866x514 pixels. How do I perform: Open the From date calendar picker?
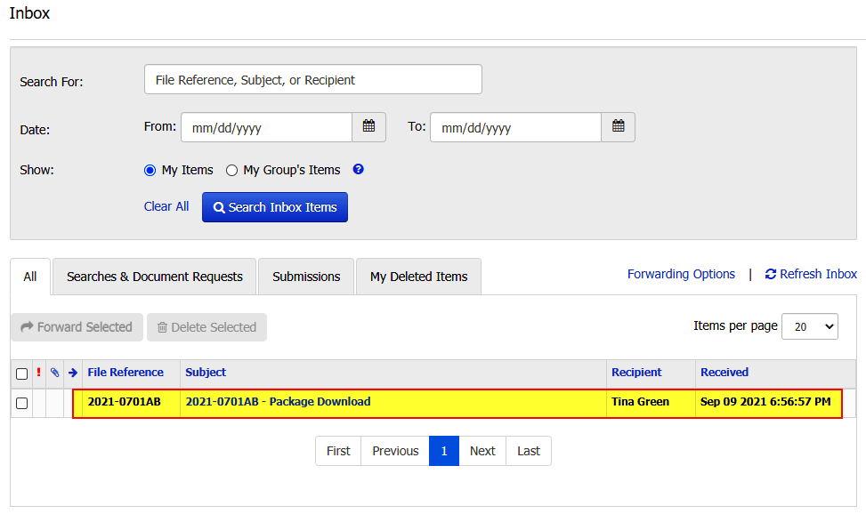click(369, 127)
